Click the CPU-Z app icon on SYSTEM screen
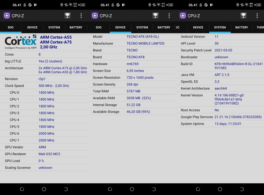The height and width of the screenshot is (195, 264). pos(183,16)
